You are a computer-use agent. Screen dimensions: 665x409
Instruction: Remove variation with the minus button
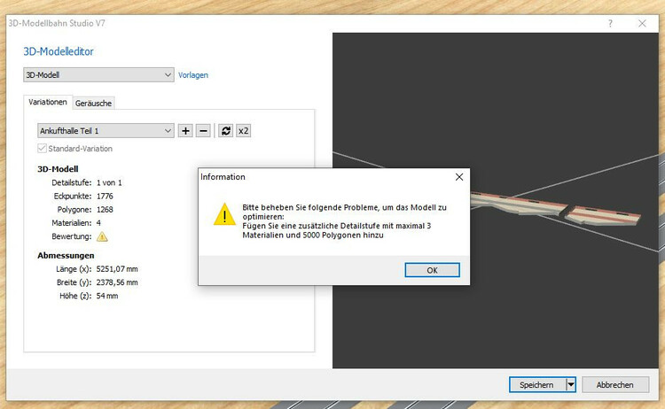[x=203, y=131]
